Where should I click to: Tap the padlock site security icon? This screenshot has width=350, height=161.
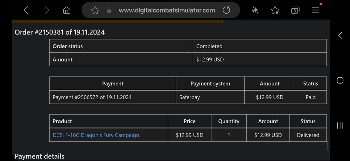109,10
